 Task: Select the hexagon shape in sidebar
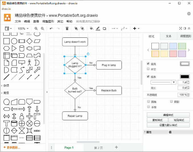pos(6,48)
